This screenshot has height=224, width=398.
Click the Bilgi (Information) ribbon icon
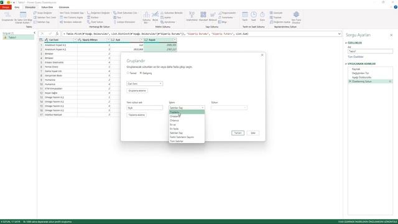pyautogui.click(x=223, y=22)
